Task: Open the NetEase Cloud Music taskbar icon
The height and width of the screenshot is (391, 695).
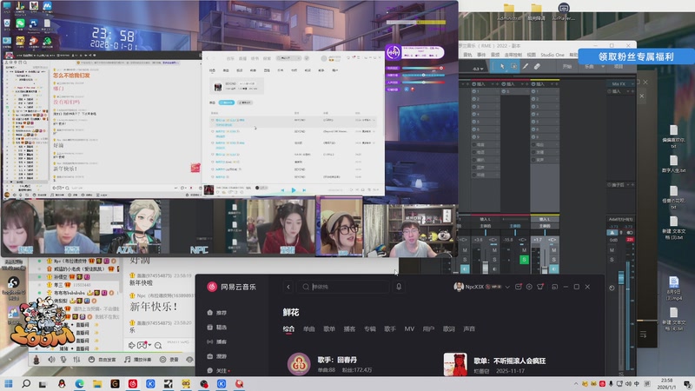Action: (x=133, y=384)
